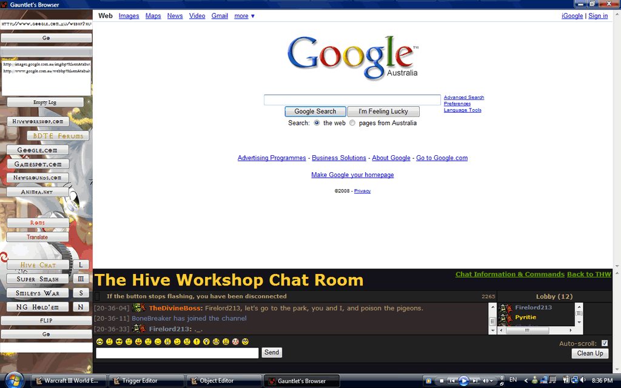Expand the Google 'more' dropdown
Image resolution: width=621 pixels, height=388 pixels.
tap(244, 16)
